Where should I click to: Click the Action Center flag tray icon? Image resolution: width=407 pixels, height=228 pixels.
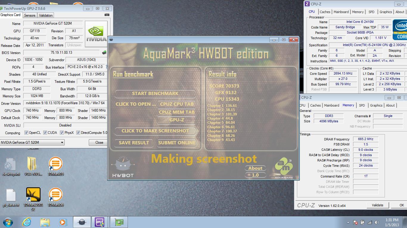pyautogui.click(x=355, y=222)
